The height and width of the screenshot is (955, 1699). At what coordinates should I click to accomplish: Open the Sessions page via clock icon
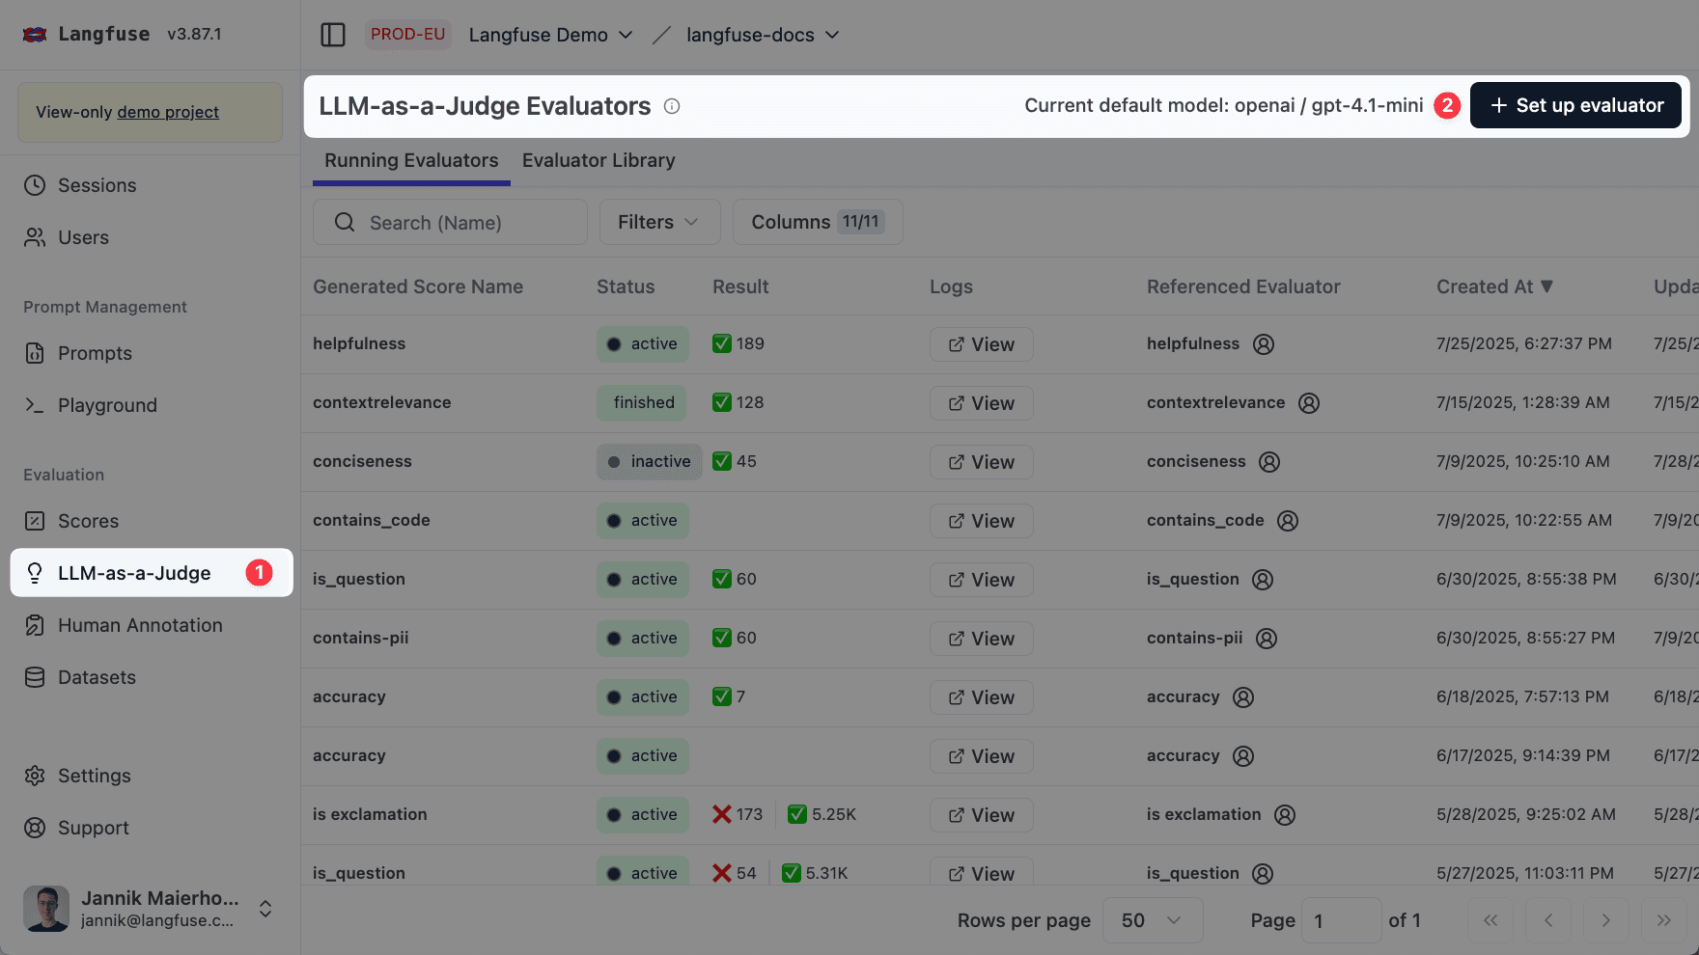(35, 185)
